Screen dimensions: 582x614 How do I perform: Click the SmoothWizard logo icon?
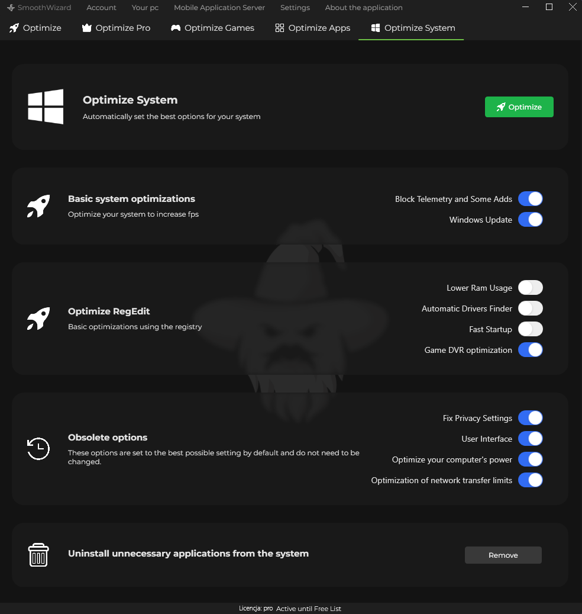pyautogui.click(x=11, y=8)
